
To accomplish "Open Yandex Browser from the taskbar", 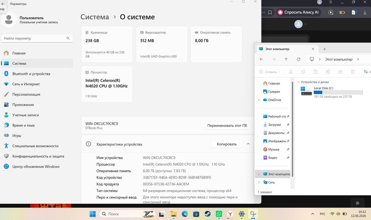I will pyautogui.click(x=230, y=214).
